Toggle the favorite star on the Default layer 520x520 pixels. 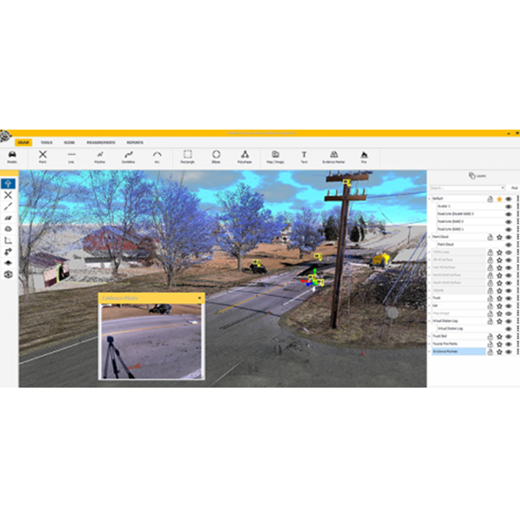pos(500,199)
